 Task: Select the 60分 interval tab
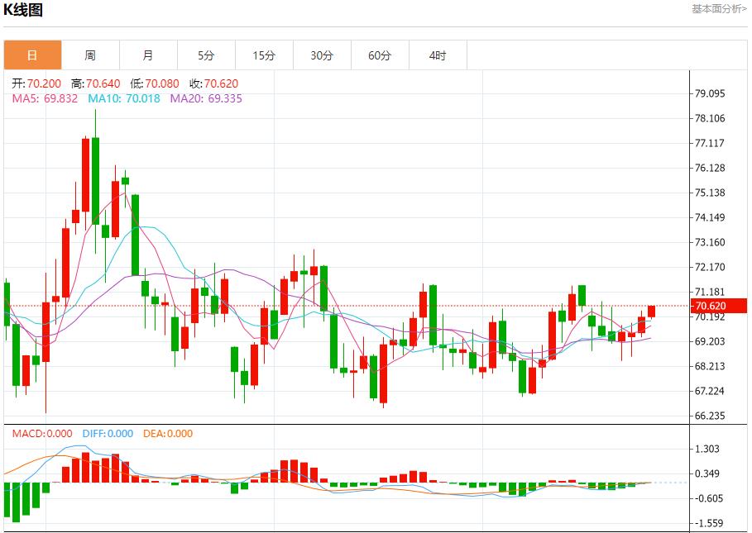point(380,55)
